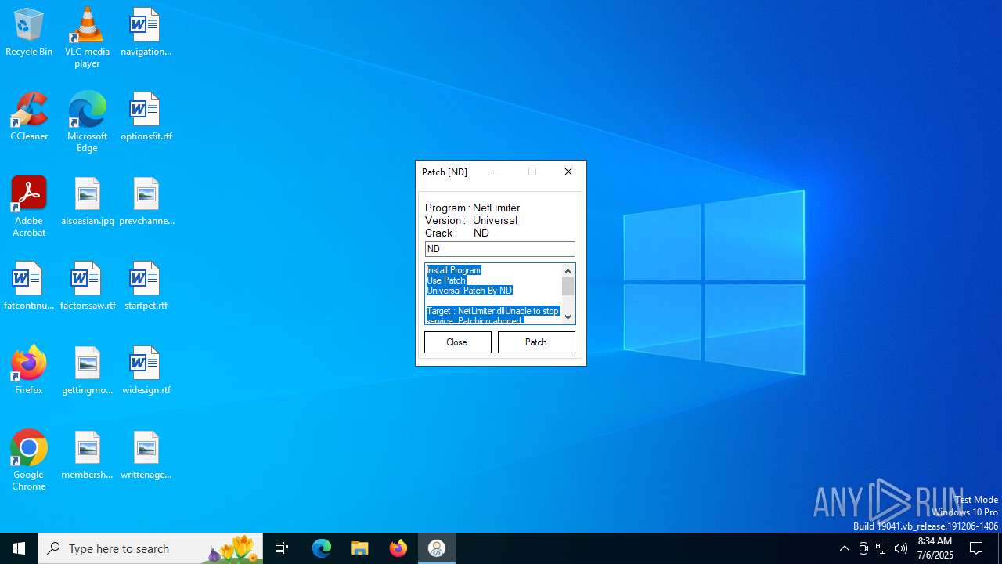Viewport: 1002px width, 564px height.
Task: Select factorssaw.rtf document icon
Action: tap(87, 286)
